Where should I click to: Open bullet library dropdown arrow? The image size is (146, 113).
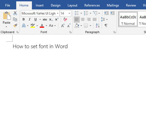(81, 13)
